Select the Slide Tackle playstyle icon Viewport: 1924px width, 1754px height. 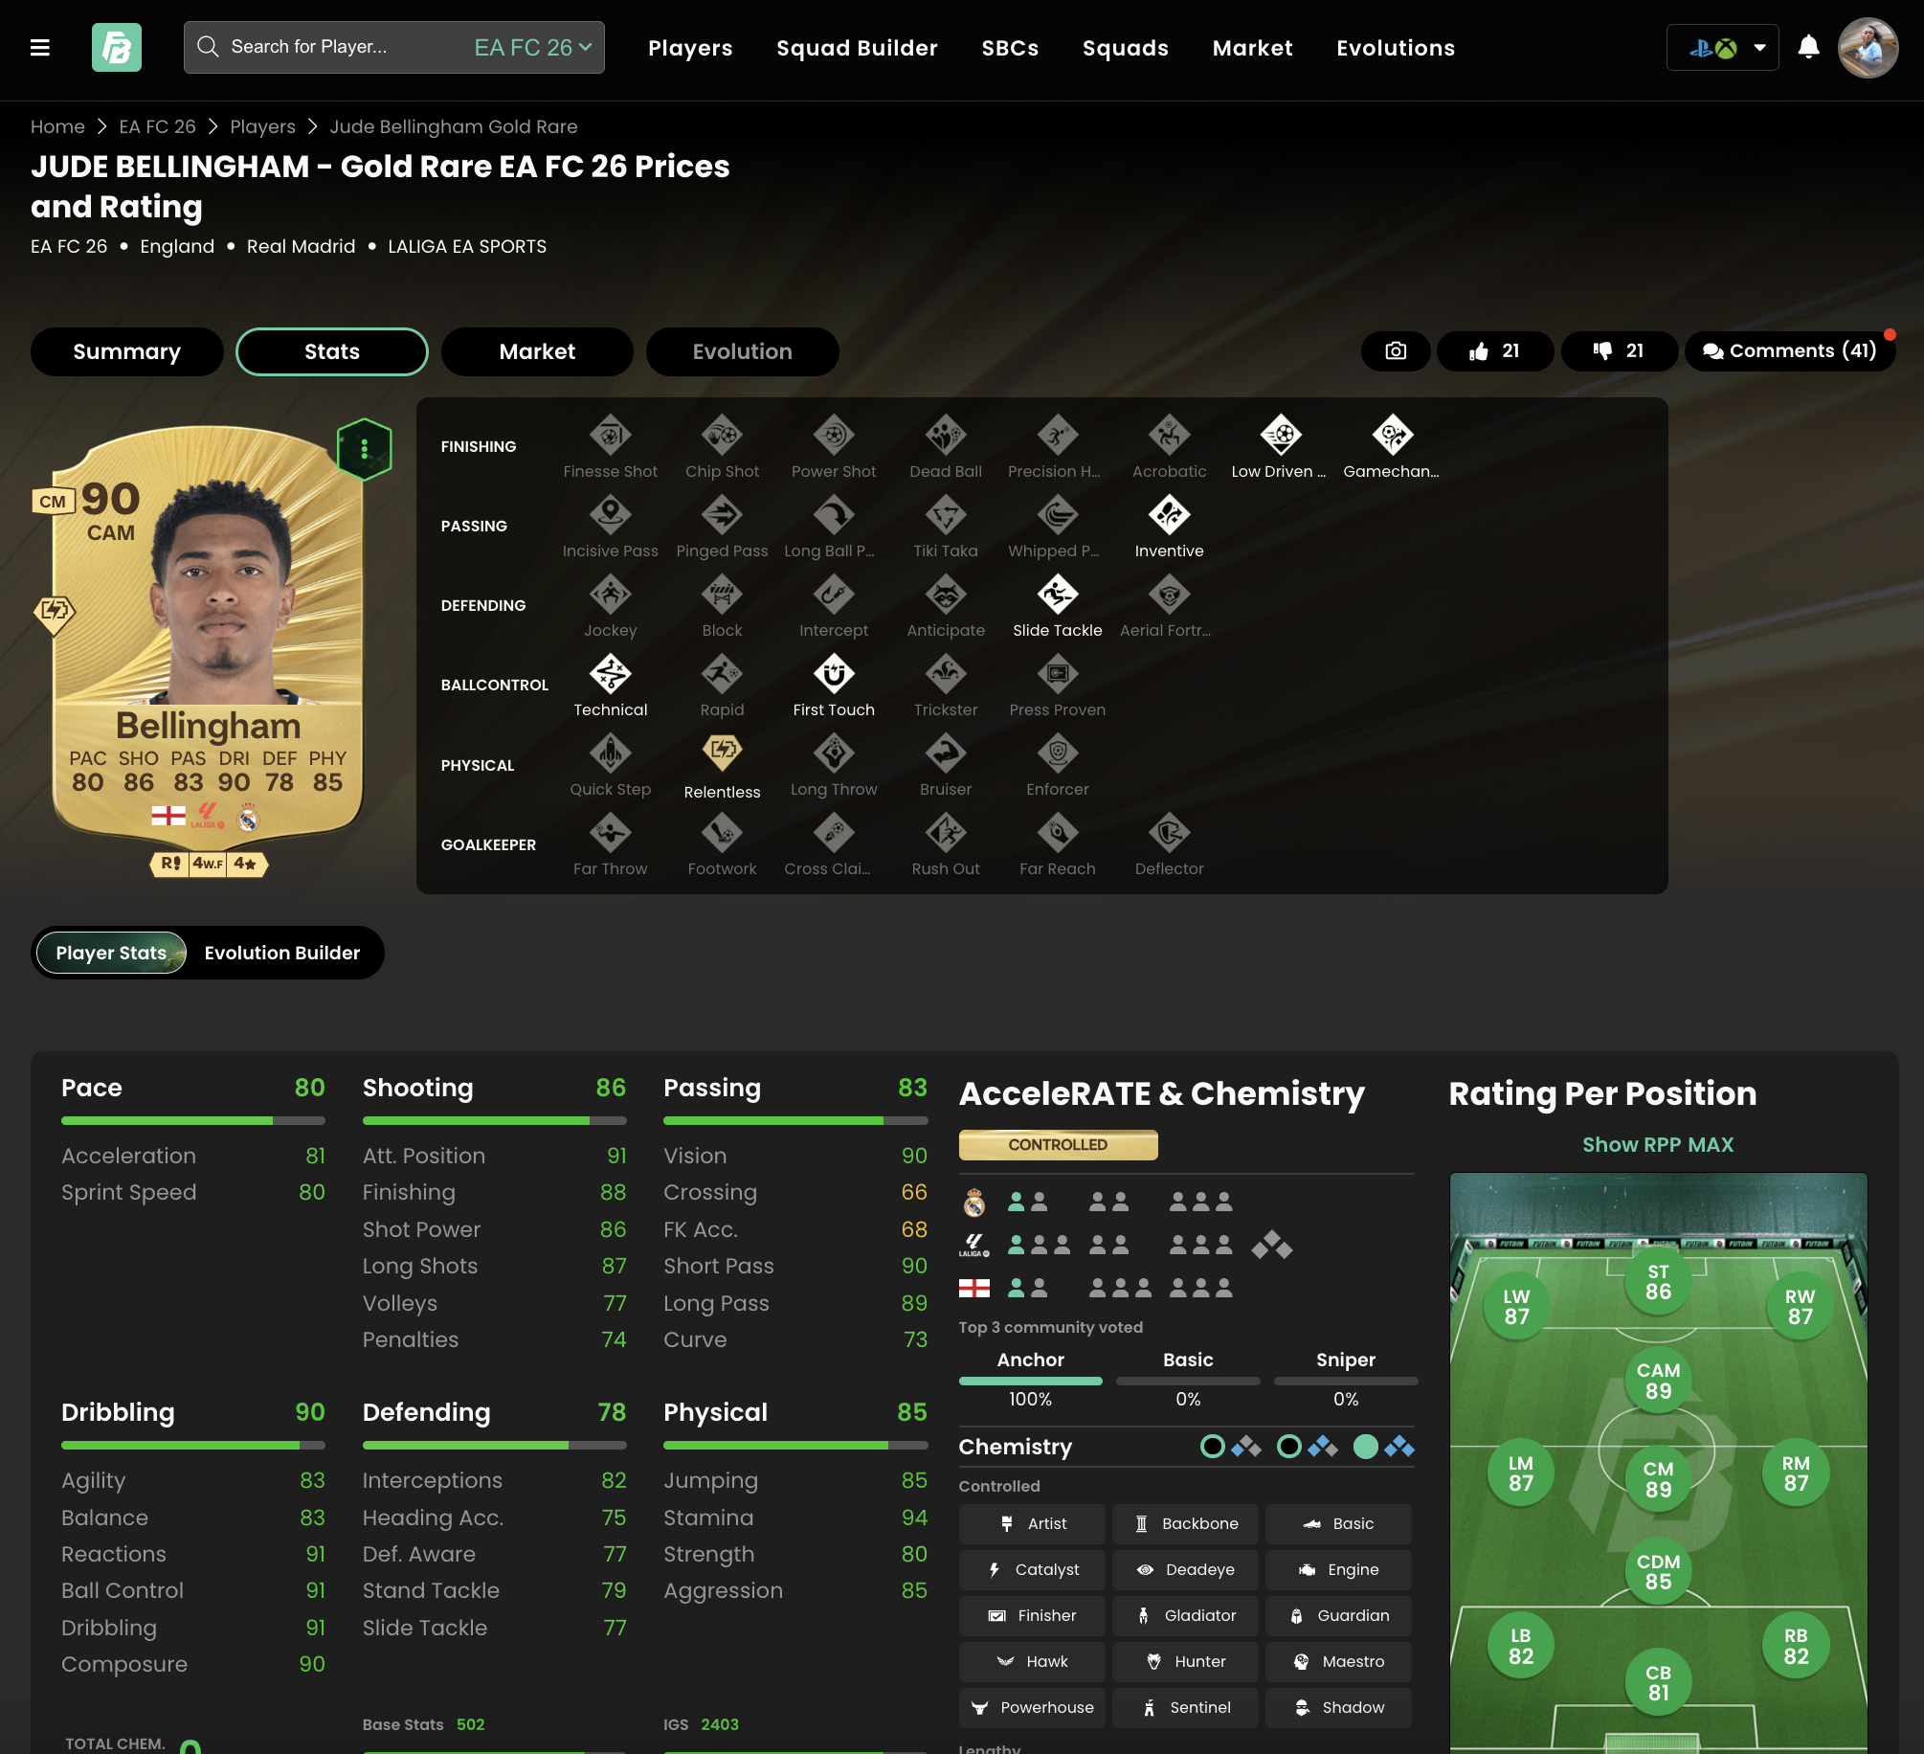pyautogui.click(x=1058, y=595)
